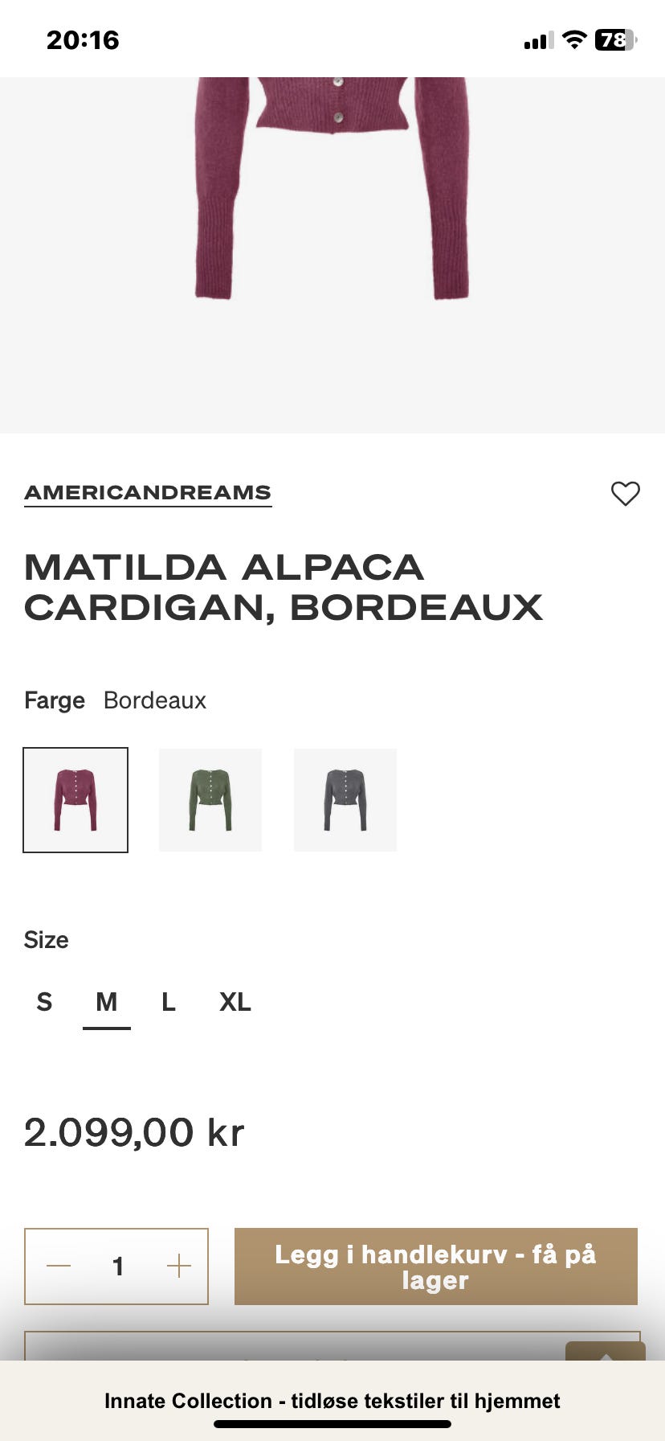Choose the green cardigan color
The image size is (665, 1441).
coord(210,800)
